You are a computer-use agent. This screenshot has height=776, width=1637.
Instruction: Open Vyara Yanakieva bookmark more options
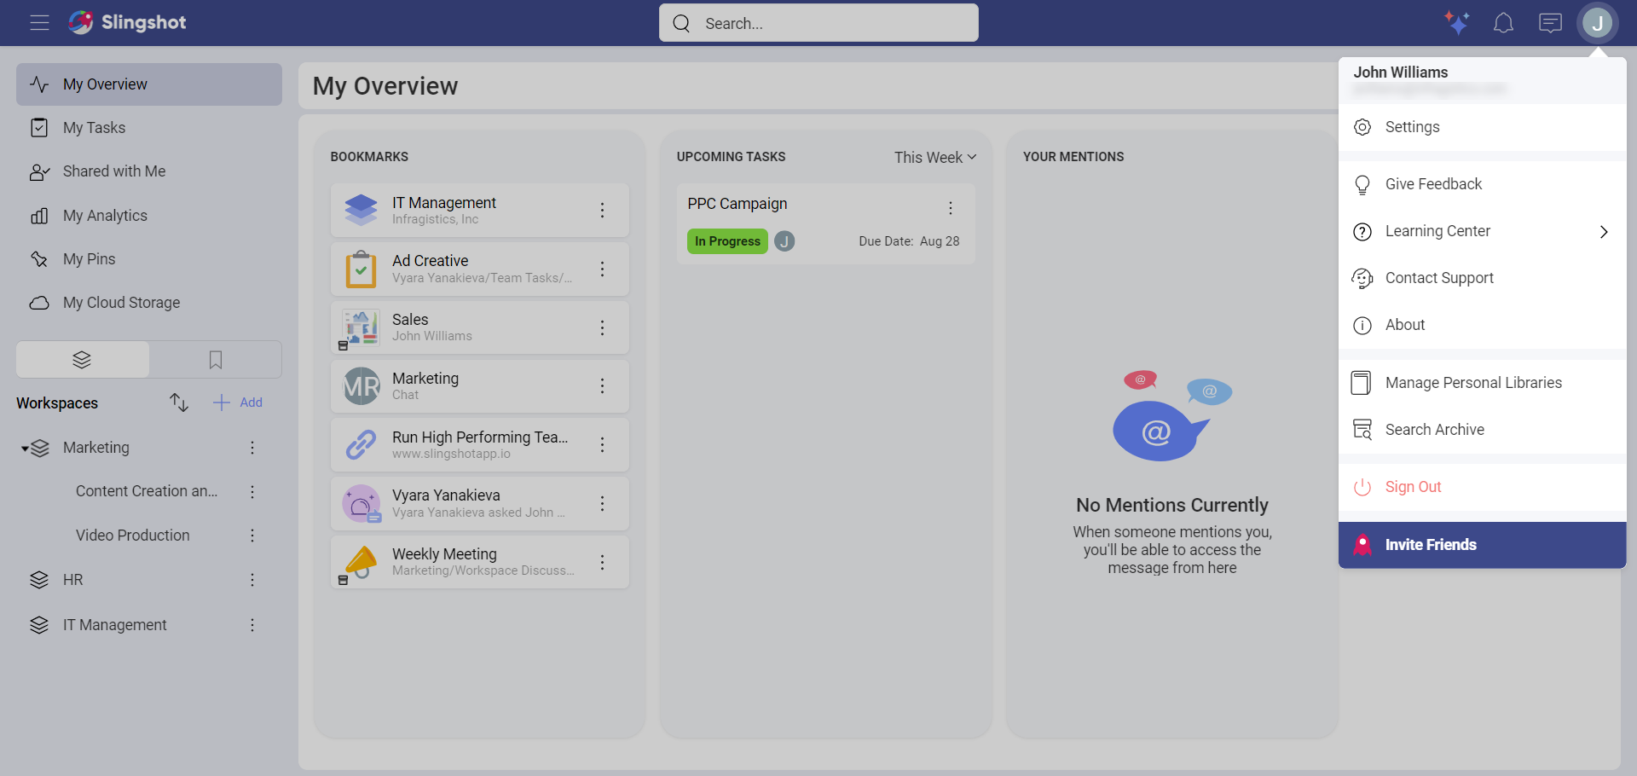(602, 503)
